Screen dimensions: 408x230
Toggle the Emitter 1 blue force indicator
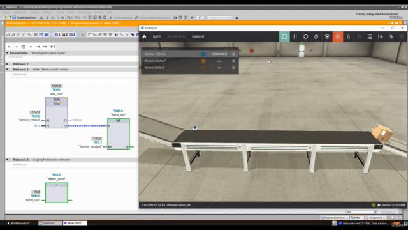(x=203, y=54)
